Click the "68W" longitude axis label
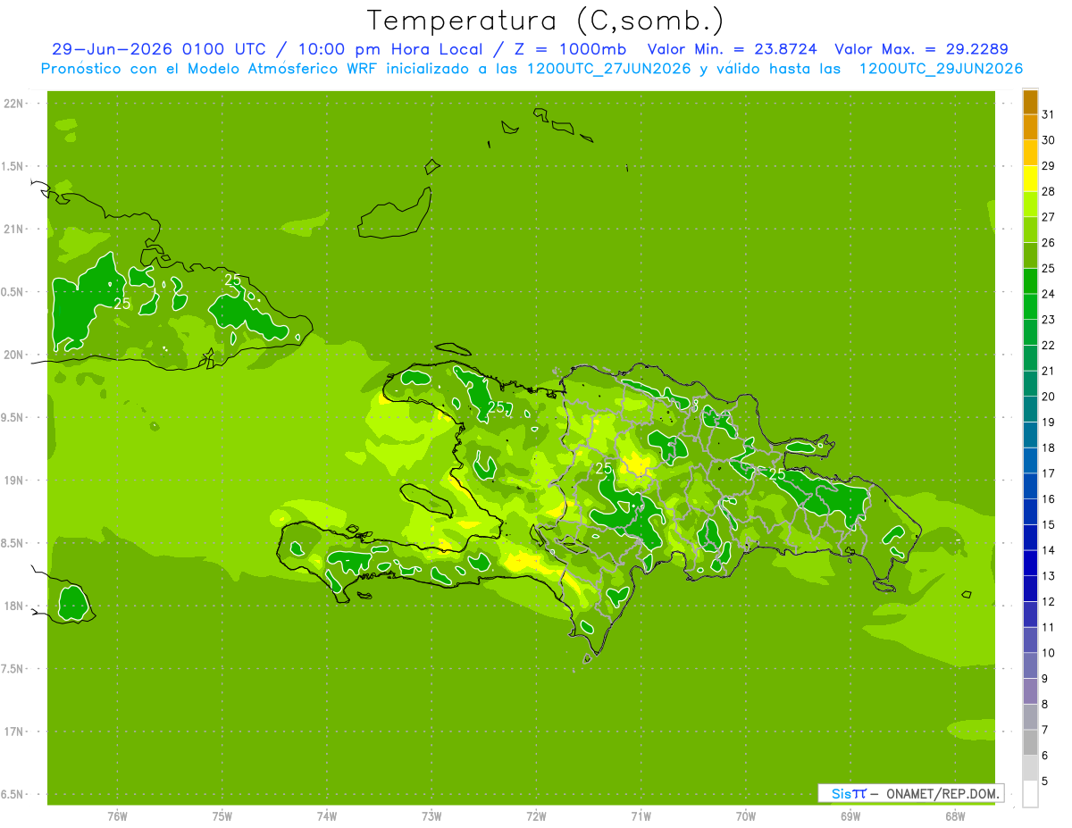1072x828 pixels. (x=955, y=816)
